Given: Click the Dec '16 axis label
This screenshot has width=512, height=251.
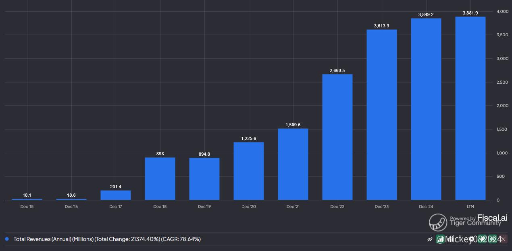Looking at the screenshot, I should point(71,207).
